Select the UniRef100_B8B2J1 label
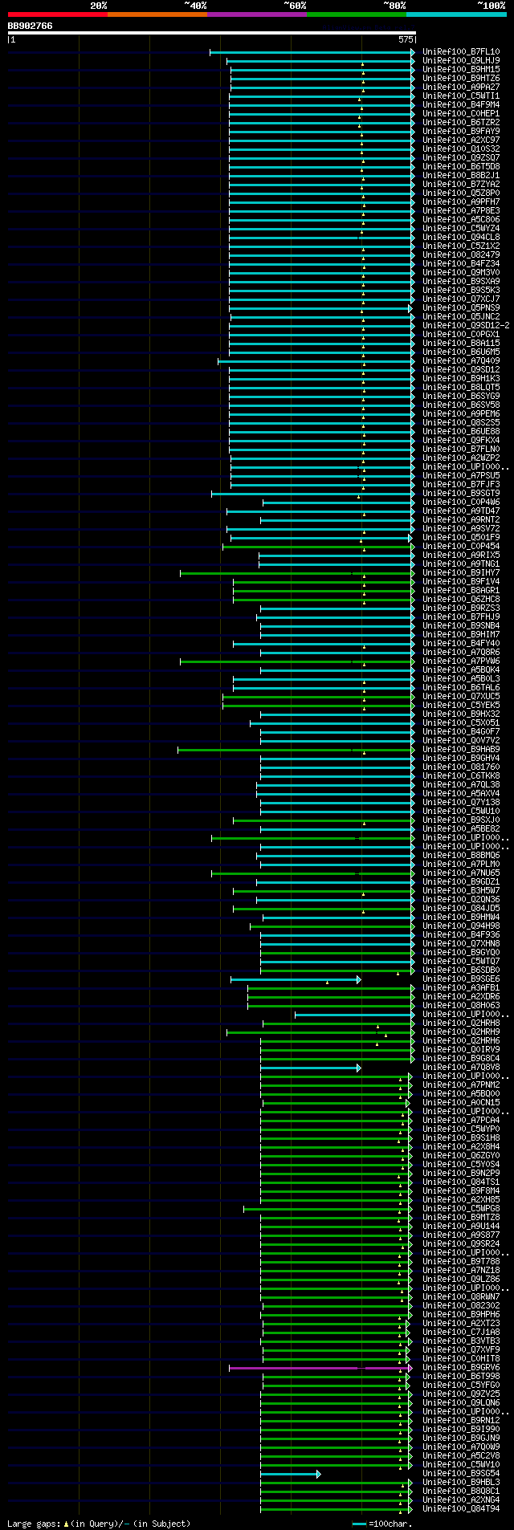The height and width of the screenshot is (1530, 514). tap(461, 176)
